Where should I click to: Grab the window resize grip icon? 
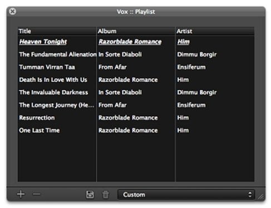point(261,196)
